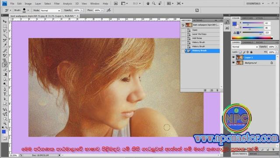The width and height of the screenshot is (280, 158).
Task: Open the Window menu
Action: click(x=95, y=4)
